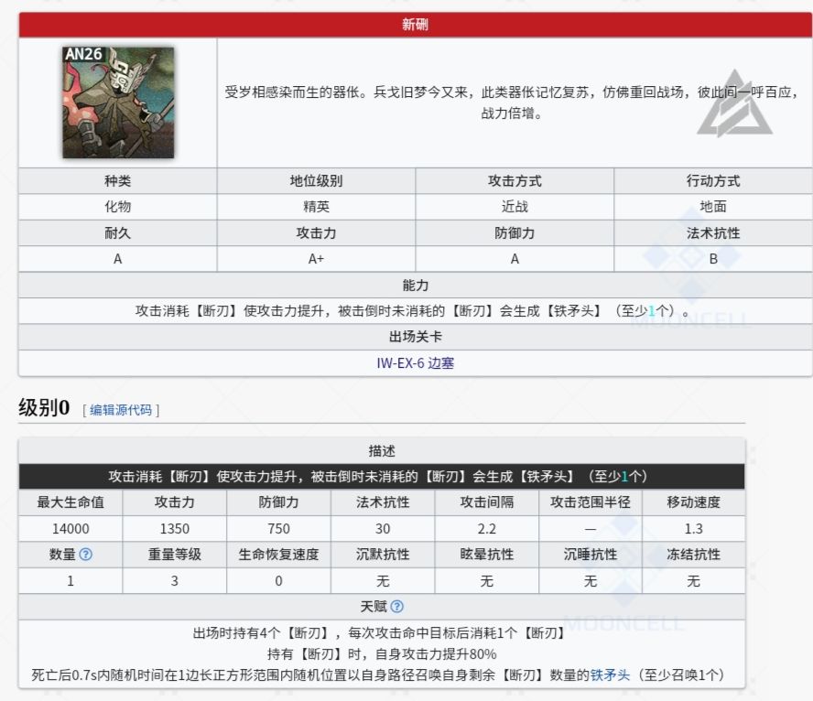Screen dimensions: 813x701
Task: Click the 能力 section header
Action: pos(416,285)
